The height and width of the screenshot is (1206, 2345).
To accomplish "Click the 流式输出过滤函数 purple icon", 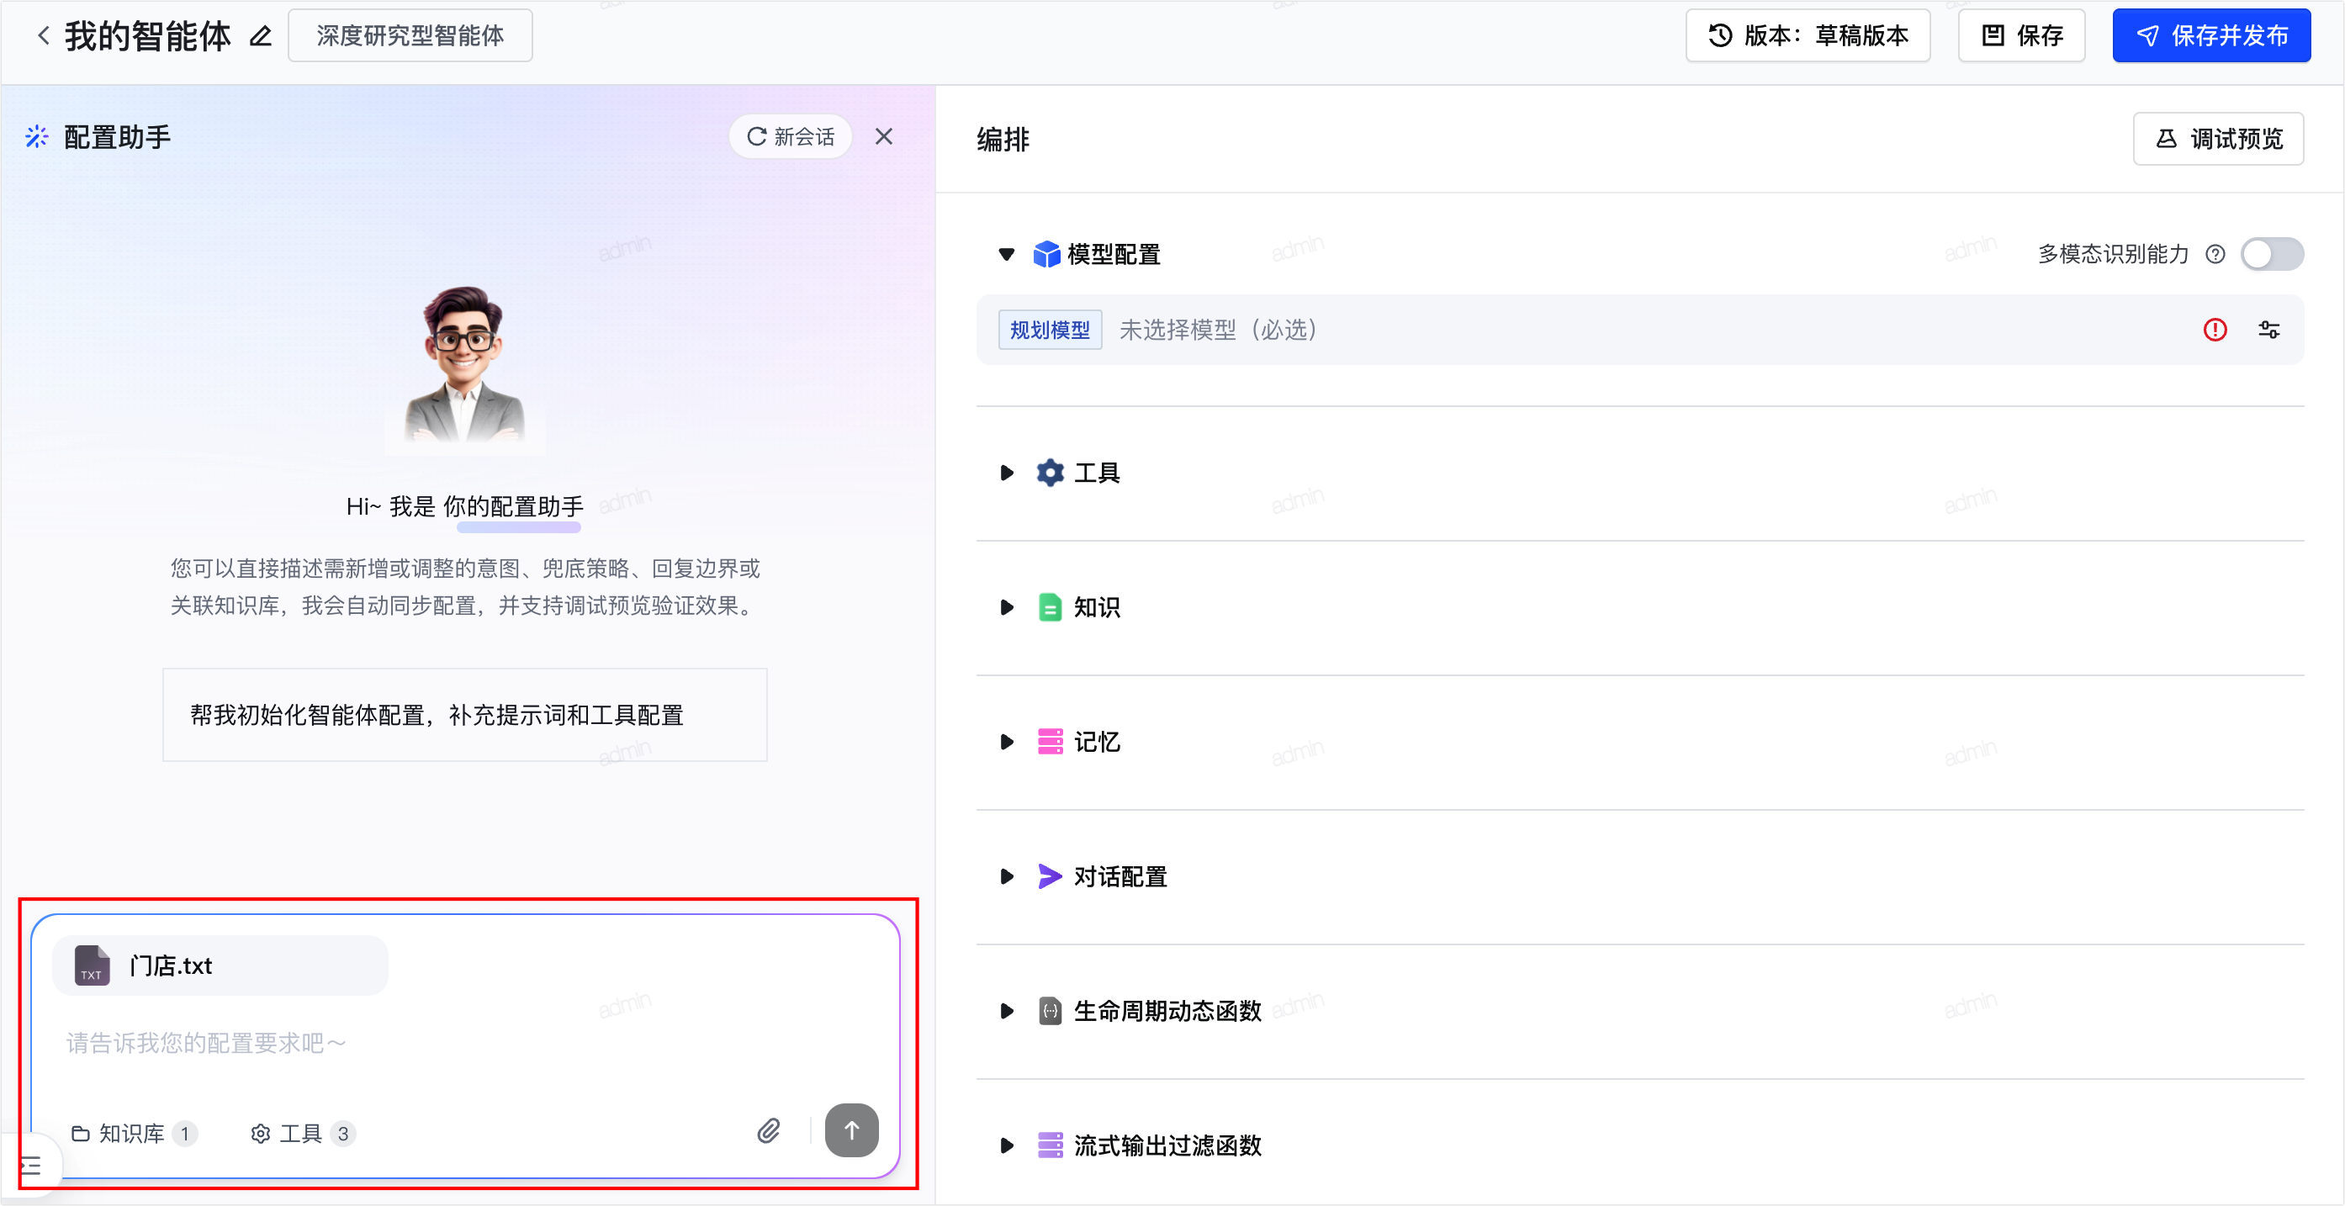I will [1050, 1145].
